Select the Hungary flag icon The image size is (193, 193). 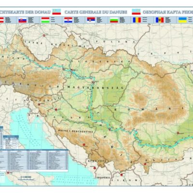click(45, 20)
